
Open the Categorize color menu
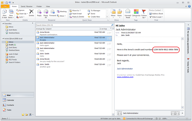pyautogui.click(x=136, y=14)
